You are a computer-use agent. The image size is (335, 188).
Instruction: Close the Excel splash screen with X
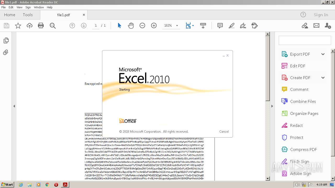pos(227,55)
